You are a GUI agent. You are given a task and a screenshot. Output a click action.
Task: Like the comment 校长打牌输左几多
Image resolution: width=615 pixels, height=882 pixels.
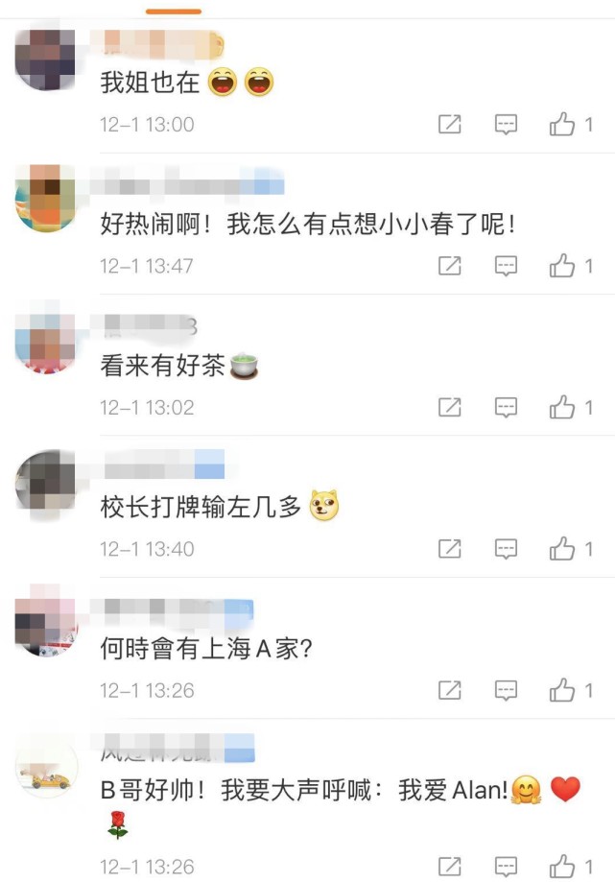tap(562, 548)
